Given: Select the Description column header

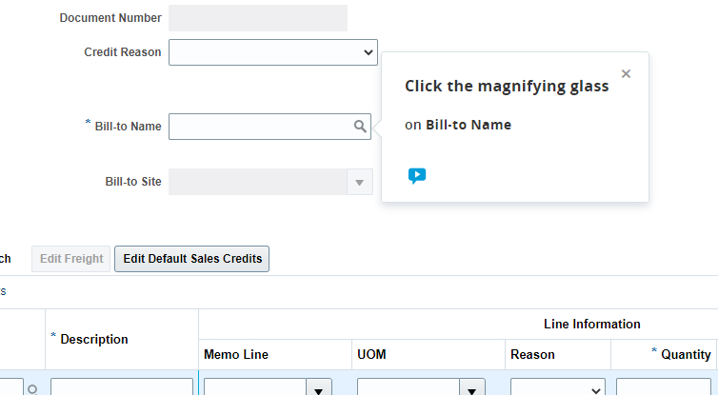Looking at the screenshot, I should (94, 339).
